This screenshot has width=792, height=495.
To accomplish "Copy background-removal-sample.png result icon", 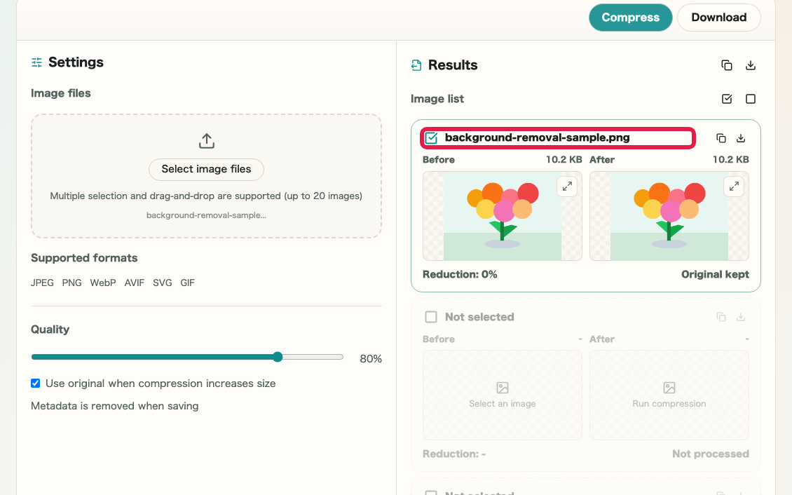I will (721, 138).
